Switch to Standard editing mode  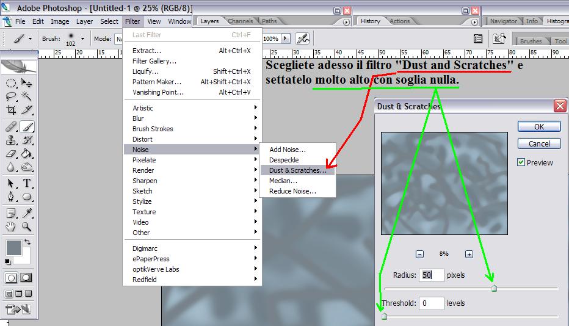(x=11, y=278)
